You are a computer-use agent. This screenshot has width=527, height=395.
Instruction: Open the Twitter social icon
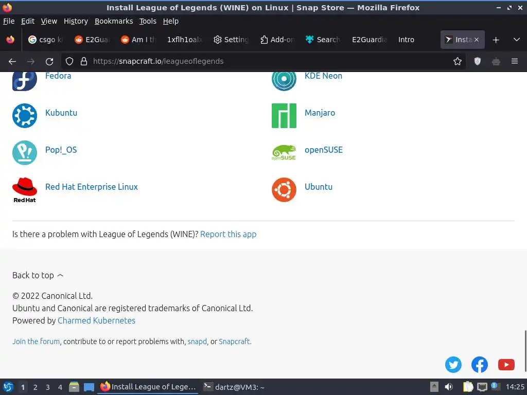[x=453, y=365]
